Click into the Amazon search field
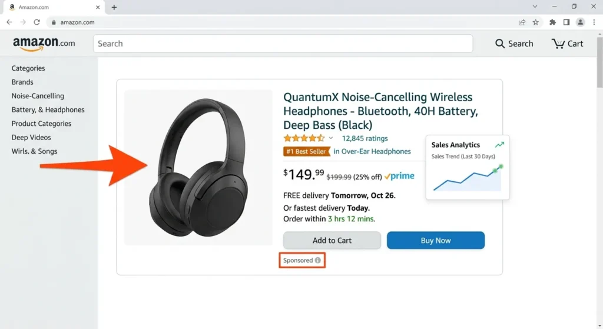Viewport: 603px width, 329px height. click(283, 44)
